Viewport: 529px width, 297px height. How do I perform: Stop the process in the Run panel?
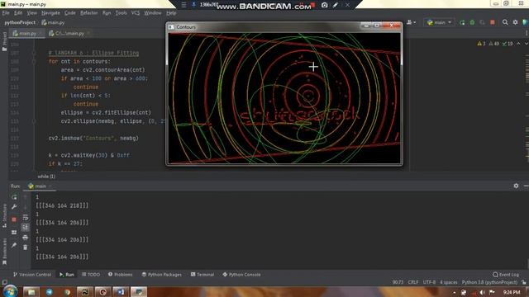[x=14, y=219]
